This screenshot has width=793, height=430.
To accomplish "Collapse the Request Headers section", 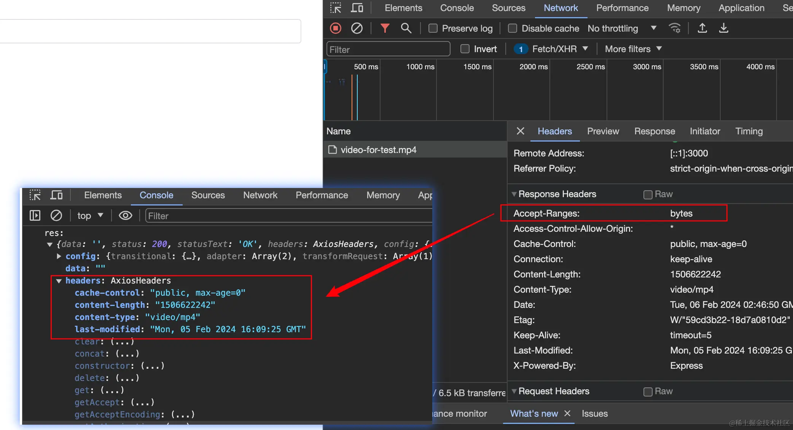I will [x=514, y=391].
